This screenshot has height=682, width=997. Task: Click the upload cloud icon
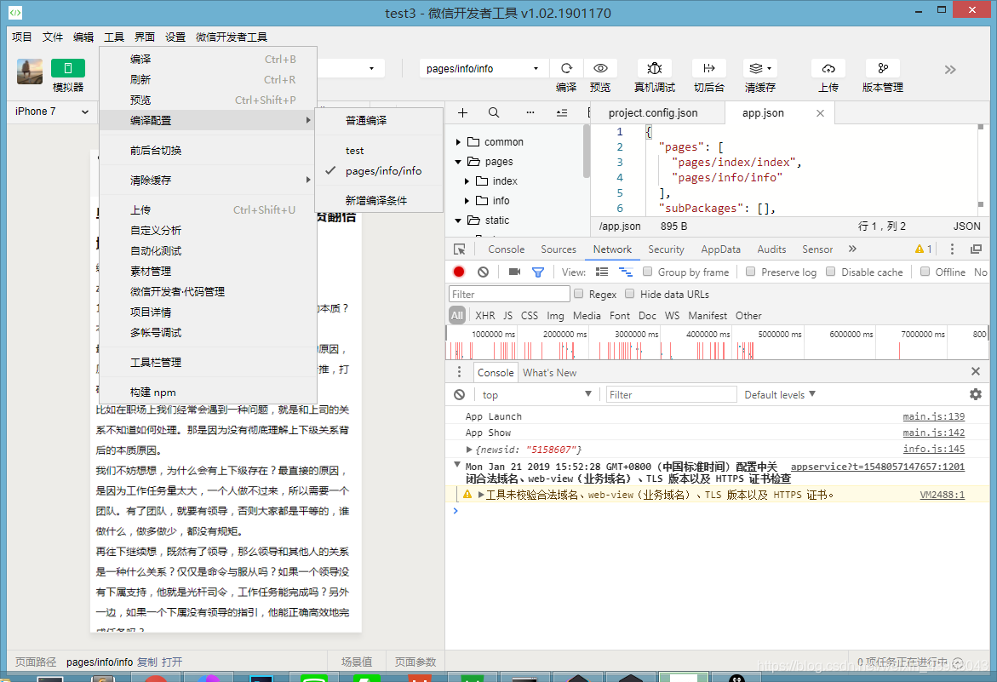[828, 68]
